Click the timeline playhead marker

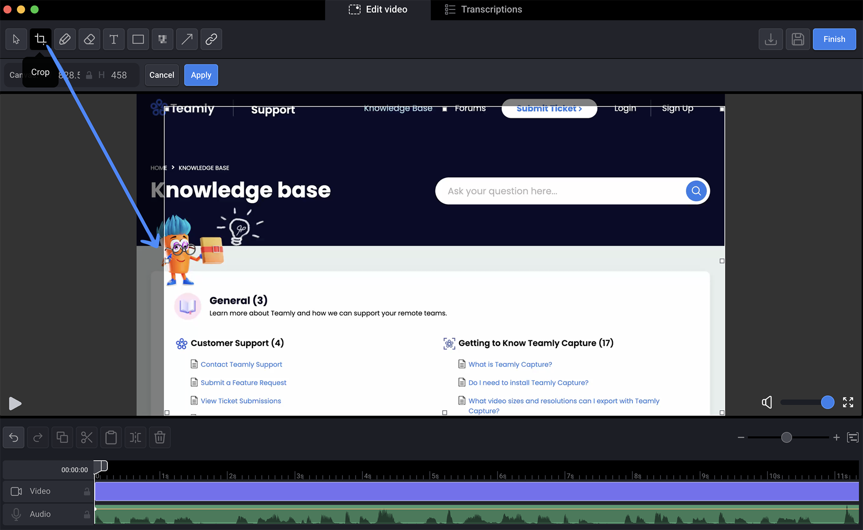click(x=101, y=466)
